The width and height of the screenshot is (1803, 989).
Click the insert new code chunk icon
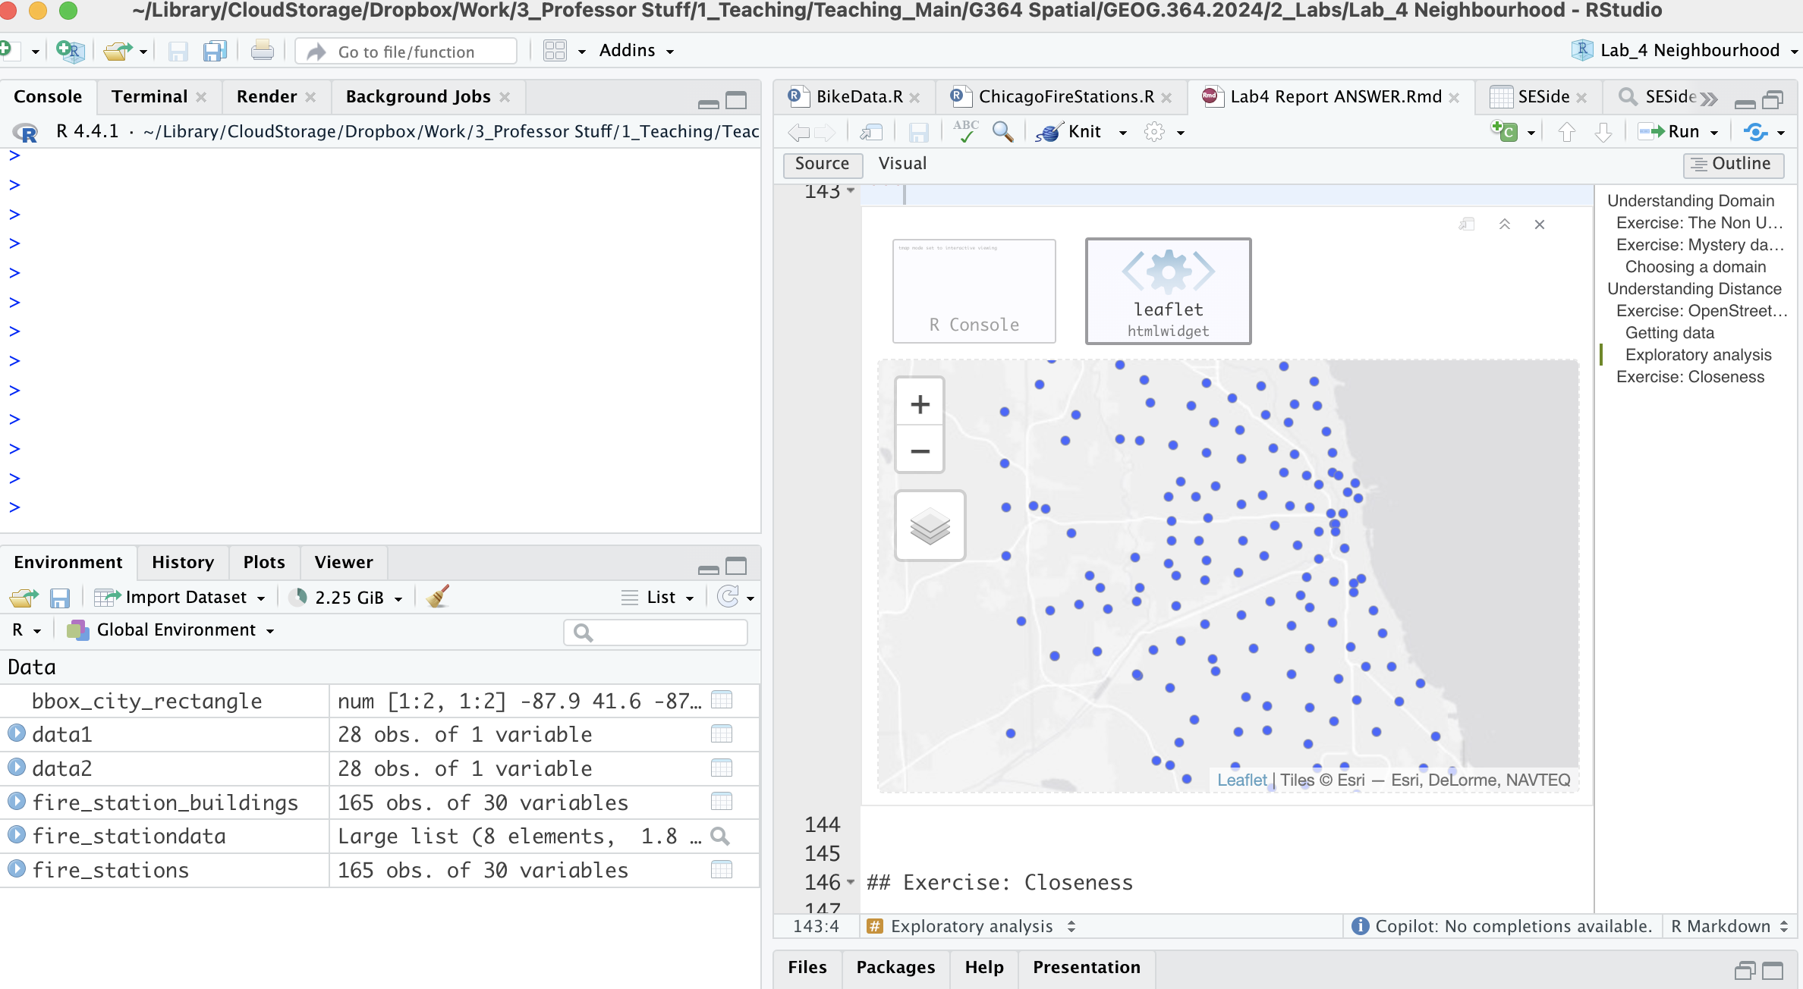pyautogui.click(x=1504, y=132)
